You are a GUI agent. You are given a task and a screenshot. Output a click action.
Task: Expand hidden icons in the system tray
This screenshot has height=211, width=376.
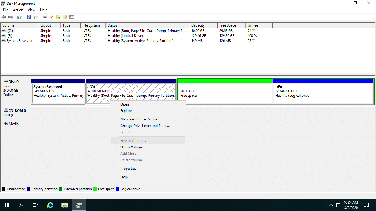click(x=331, y=205)
